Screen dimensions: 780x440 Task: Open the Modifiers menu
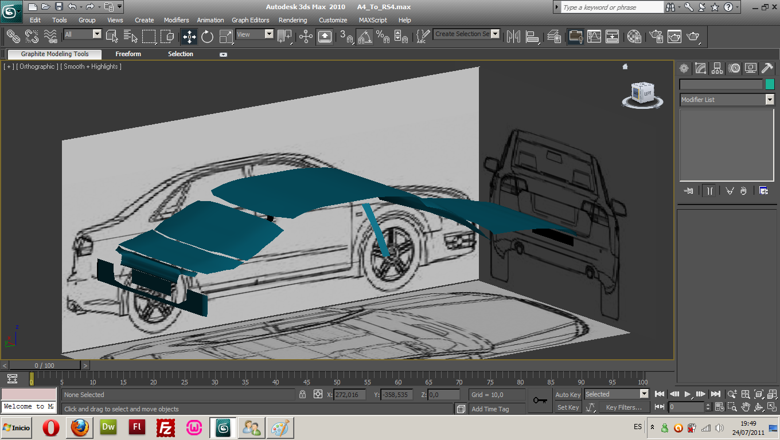coord(176,20)
